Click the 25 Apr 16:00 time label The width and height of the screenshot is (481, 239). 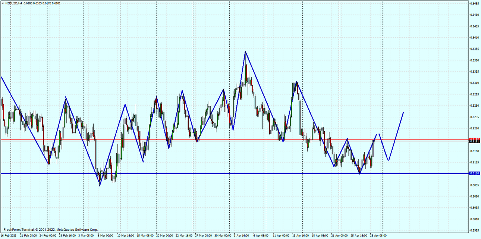(x=359, y=236)
